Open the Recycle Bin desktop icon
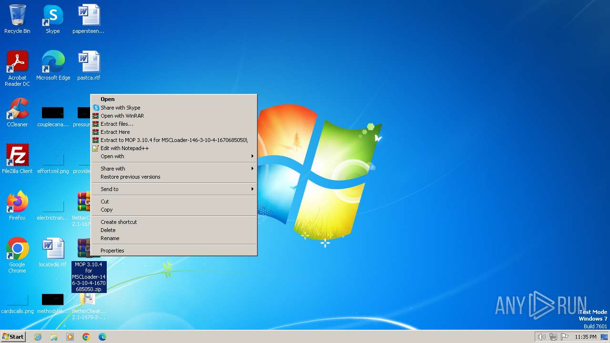Screen dimensions: 610x343 tap(17, 19)
